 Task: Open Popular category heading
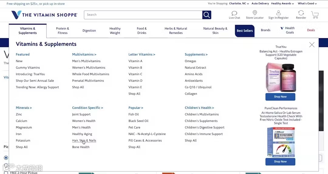[x=135, y=108]
